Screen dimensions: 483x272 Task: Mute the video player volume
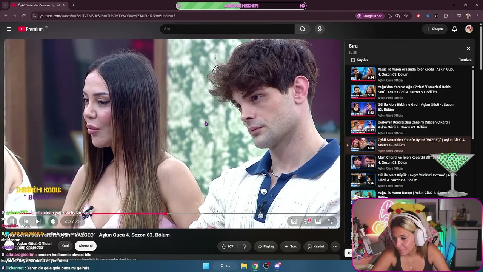tap(53, 221)
